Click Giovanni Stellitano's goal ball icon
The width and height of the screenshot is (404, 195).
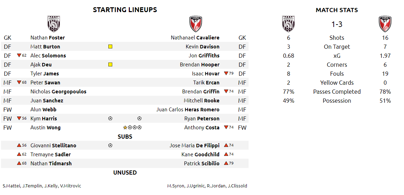(x=110, y=146)
